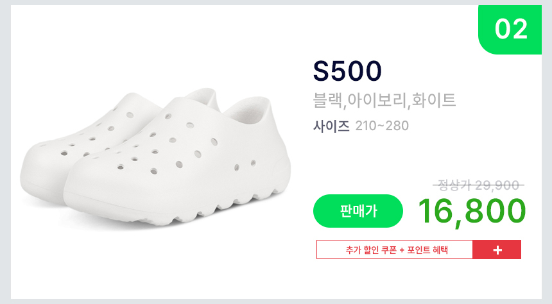The image size is (552, 304).
Task: Select the S500 product title
Action: (x=347, y=71)
